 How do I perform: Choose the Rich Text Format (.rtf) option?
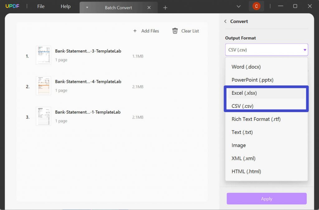[x=256, y=119]
